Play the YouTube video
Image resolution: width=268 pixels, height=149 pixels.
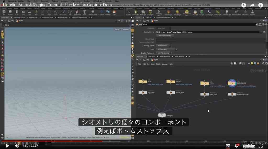(7, 146)
